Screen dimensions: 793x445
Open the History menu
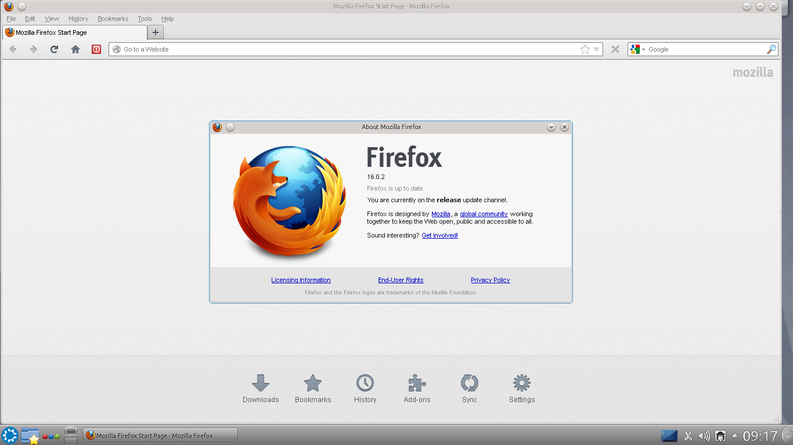(78, 19)
